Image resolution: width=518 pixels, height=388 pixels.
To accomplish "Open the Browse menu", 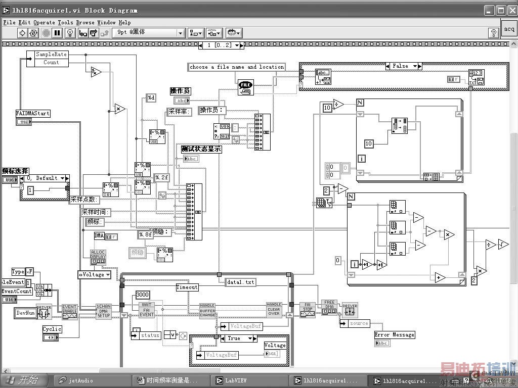I will (x=85, y=22).
